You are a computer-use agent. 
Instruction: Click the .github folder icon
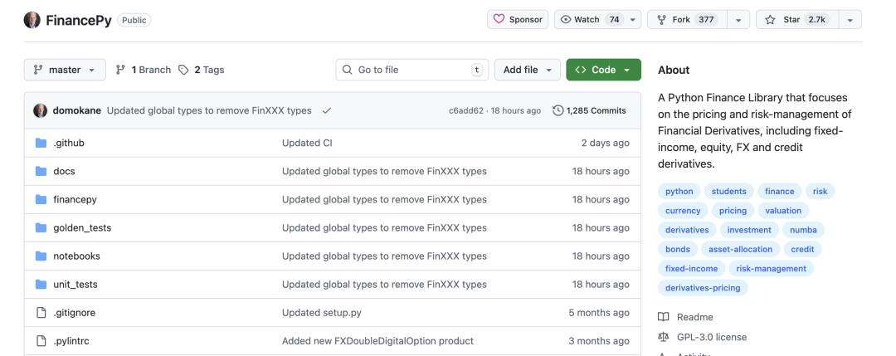tap(41, 143)
